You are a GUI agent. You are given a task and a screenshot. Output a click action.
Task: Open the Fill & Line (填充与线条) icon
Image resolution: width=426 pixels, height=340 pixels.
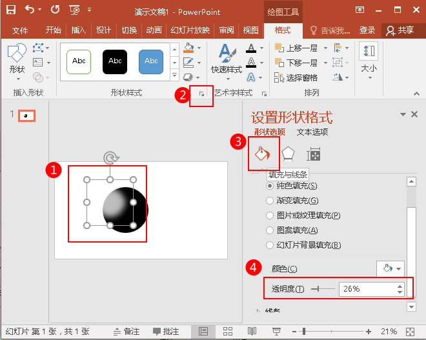point(262,154)
